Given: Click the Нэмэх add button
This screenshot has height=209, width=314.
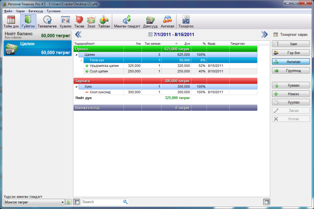Looking at the screenshot, I should click(x=291, y=94).
